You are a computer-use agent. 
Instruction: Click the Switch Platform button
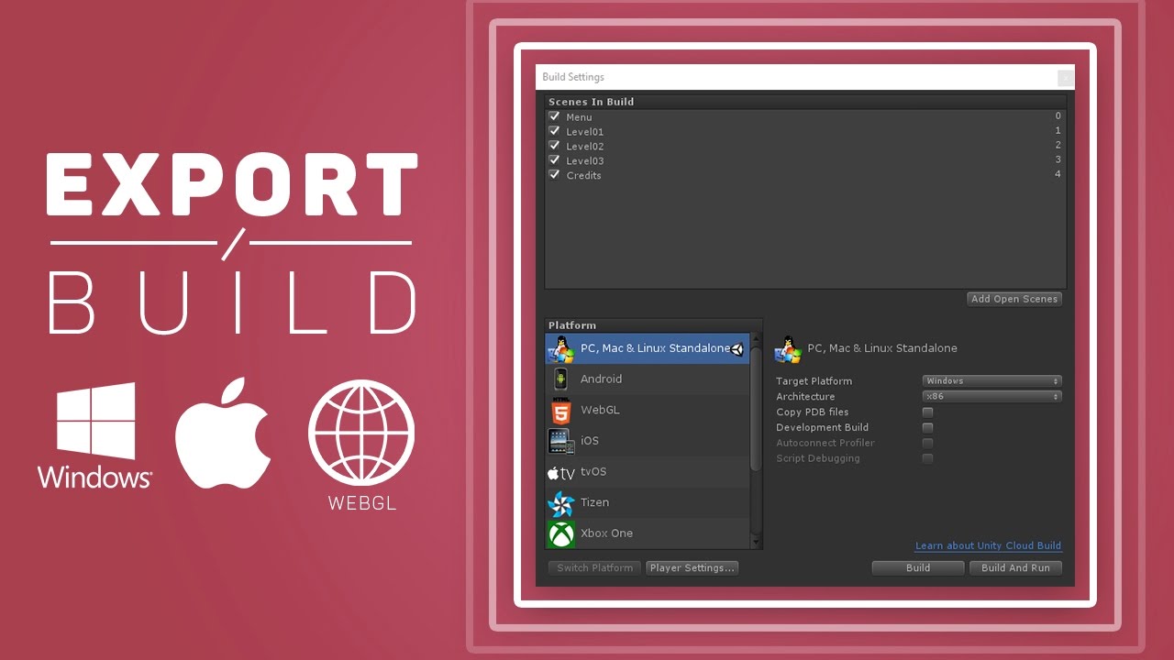tap(595, 568)
